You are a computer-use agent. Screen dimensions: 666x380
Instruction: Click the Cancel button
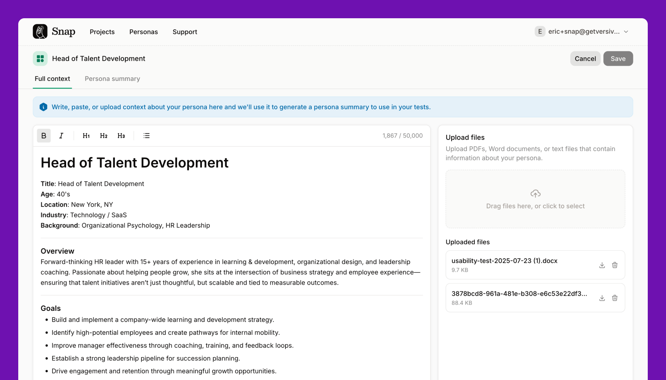tap(585, 59)
